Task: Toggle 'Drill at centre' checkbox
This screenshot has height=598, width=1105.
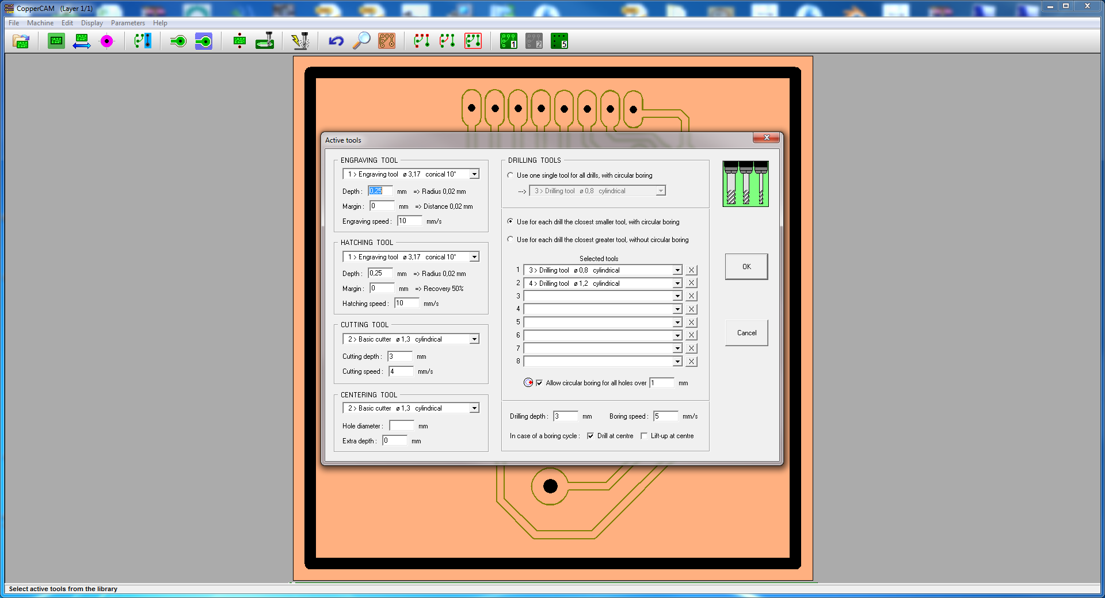Action: click(590, 436)
